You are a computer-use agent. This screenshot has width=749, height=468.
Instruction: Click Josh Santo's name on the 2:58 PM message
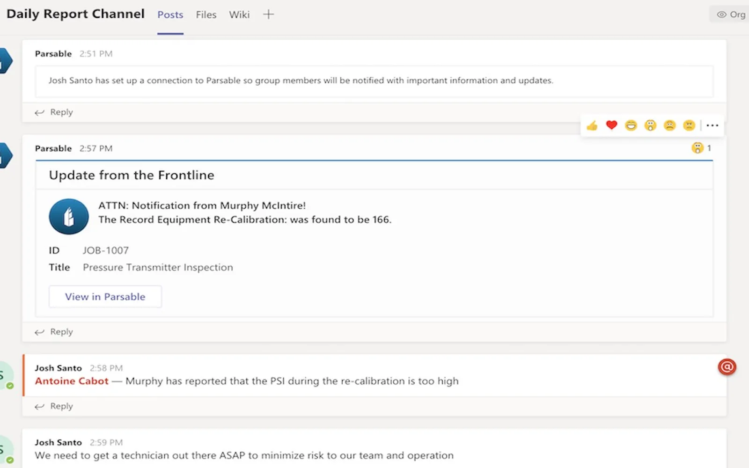58,368
